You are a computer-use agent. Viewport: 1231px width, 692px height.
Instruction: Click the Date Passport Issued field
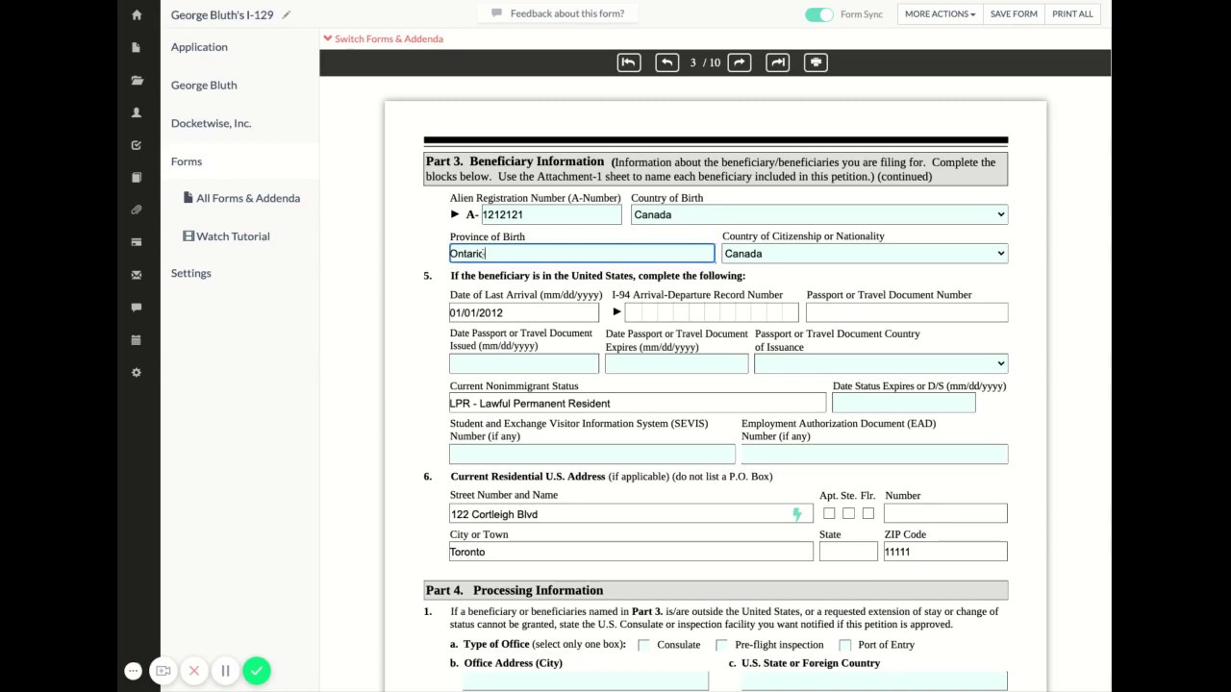523,363
